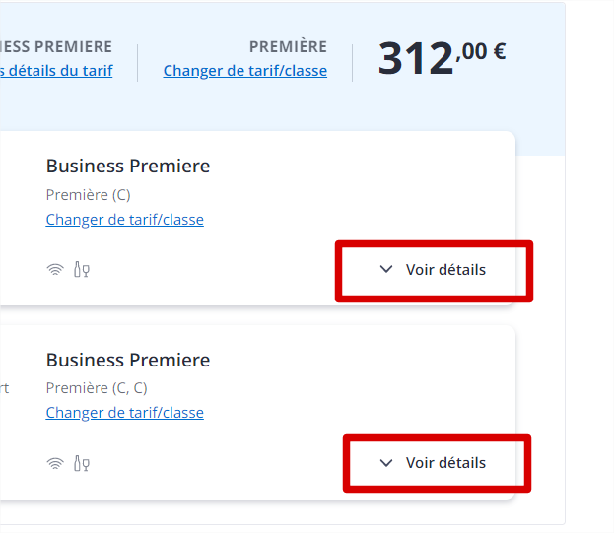Click the BUSINESS PREMIERE heading in the blue banner
The image size is (614, 533).
pyautogui.click(x=56, y=47)
